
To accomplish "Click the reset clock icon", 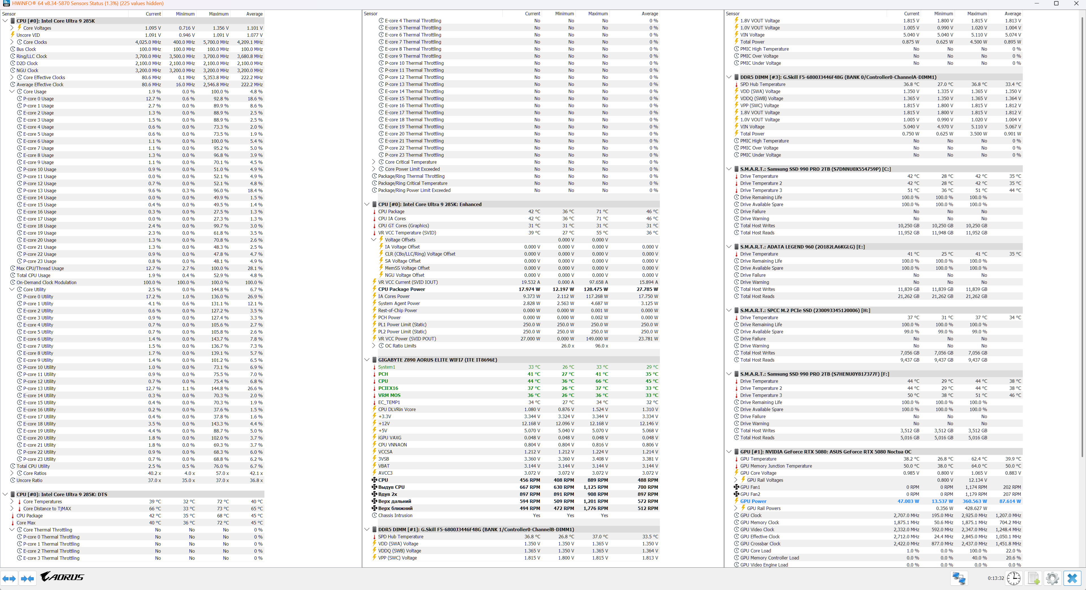I will 1014,578.
